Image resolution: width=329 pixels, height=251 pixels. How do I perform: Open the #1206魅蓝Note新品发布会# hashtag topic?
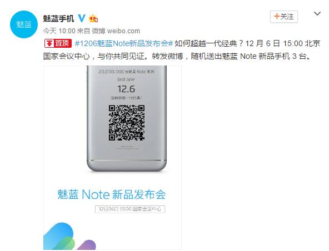[124, 43]
